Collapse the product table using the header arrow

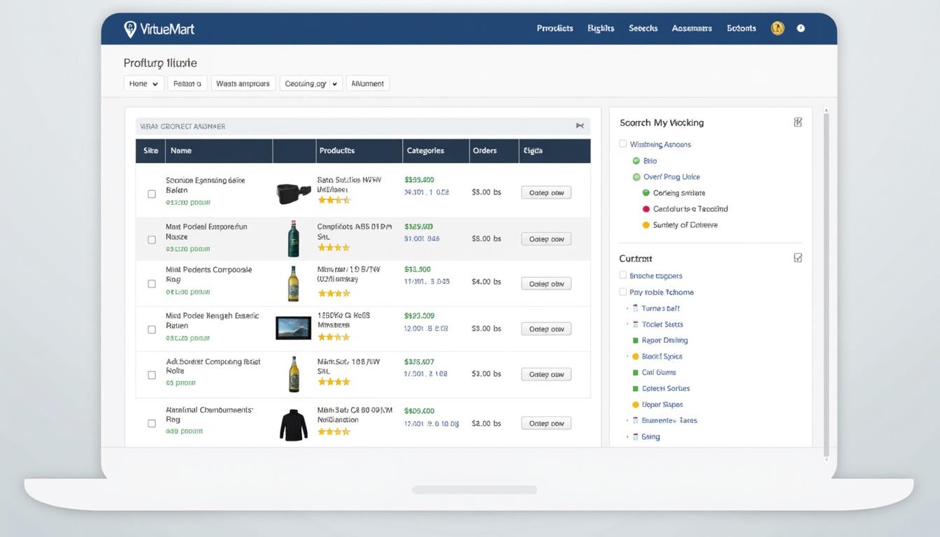point(580,126)
